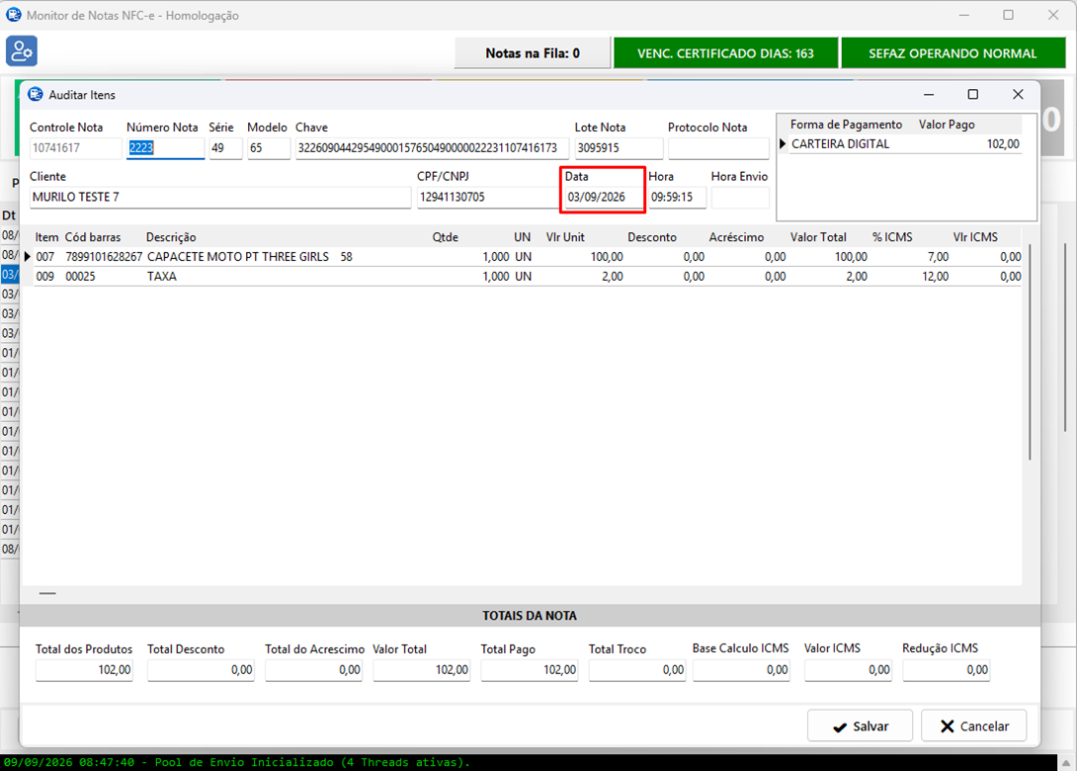
Task: Close the Auditar Itens dialog
Action: (x=1018, y=94)
